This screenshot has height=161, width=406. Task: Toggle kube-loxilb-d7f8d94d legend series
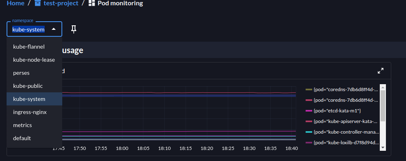pos(342,142)
